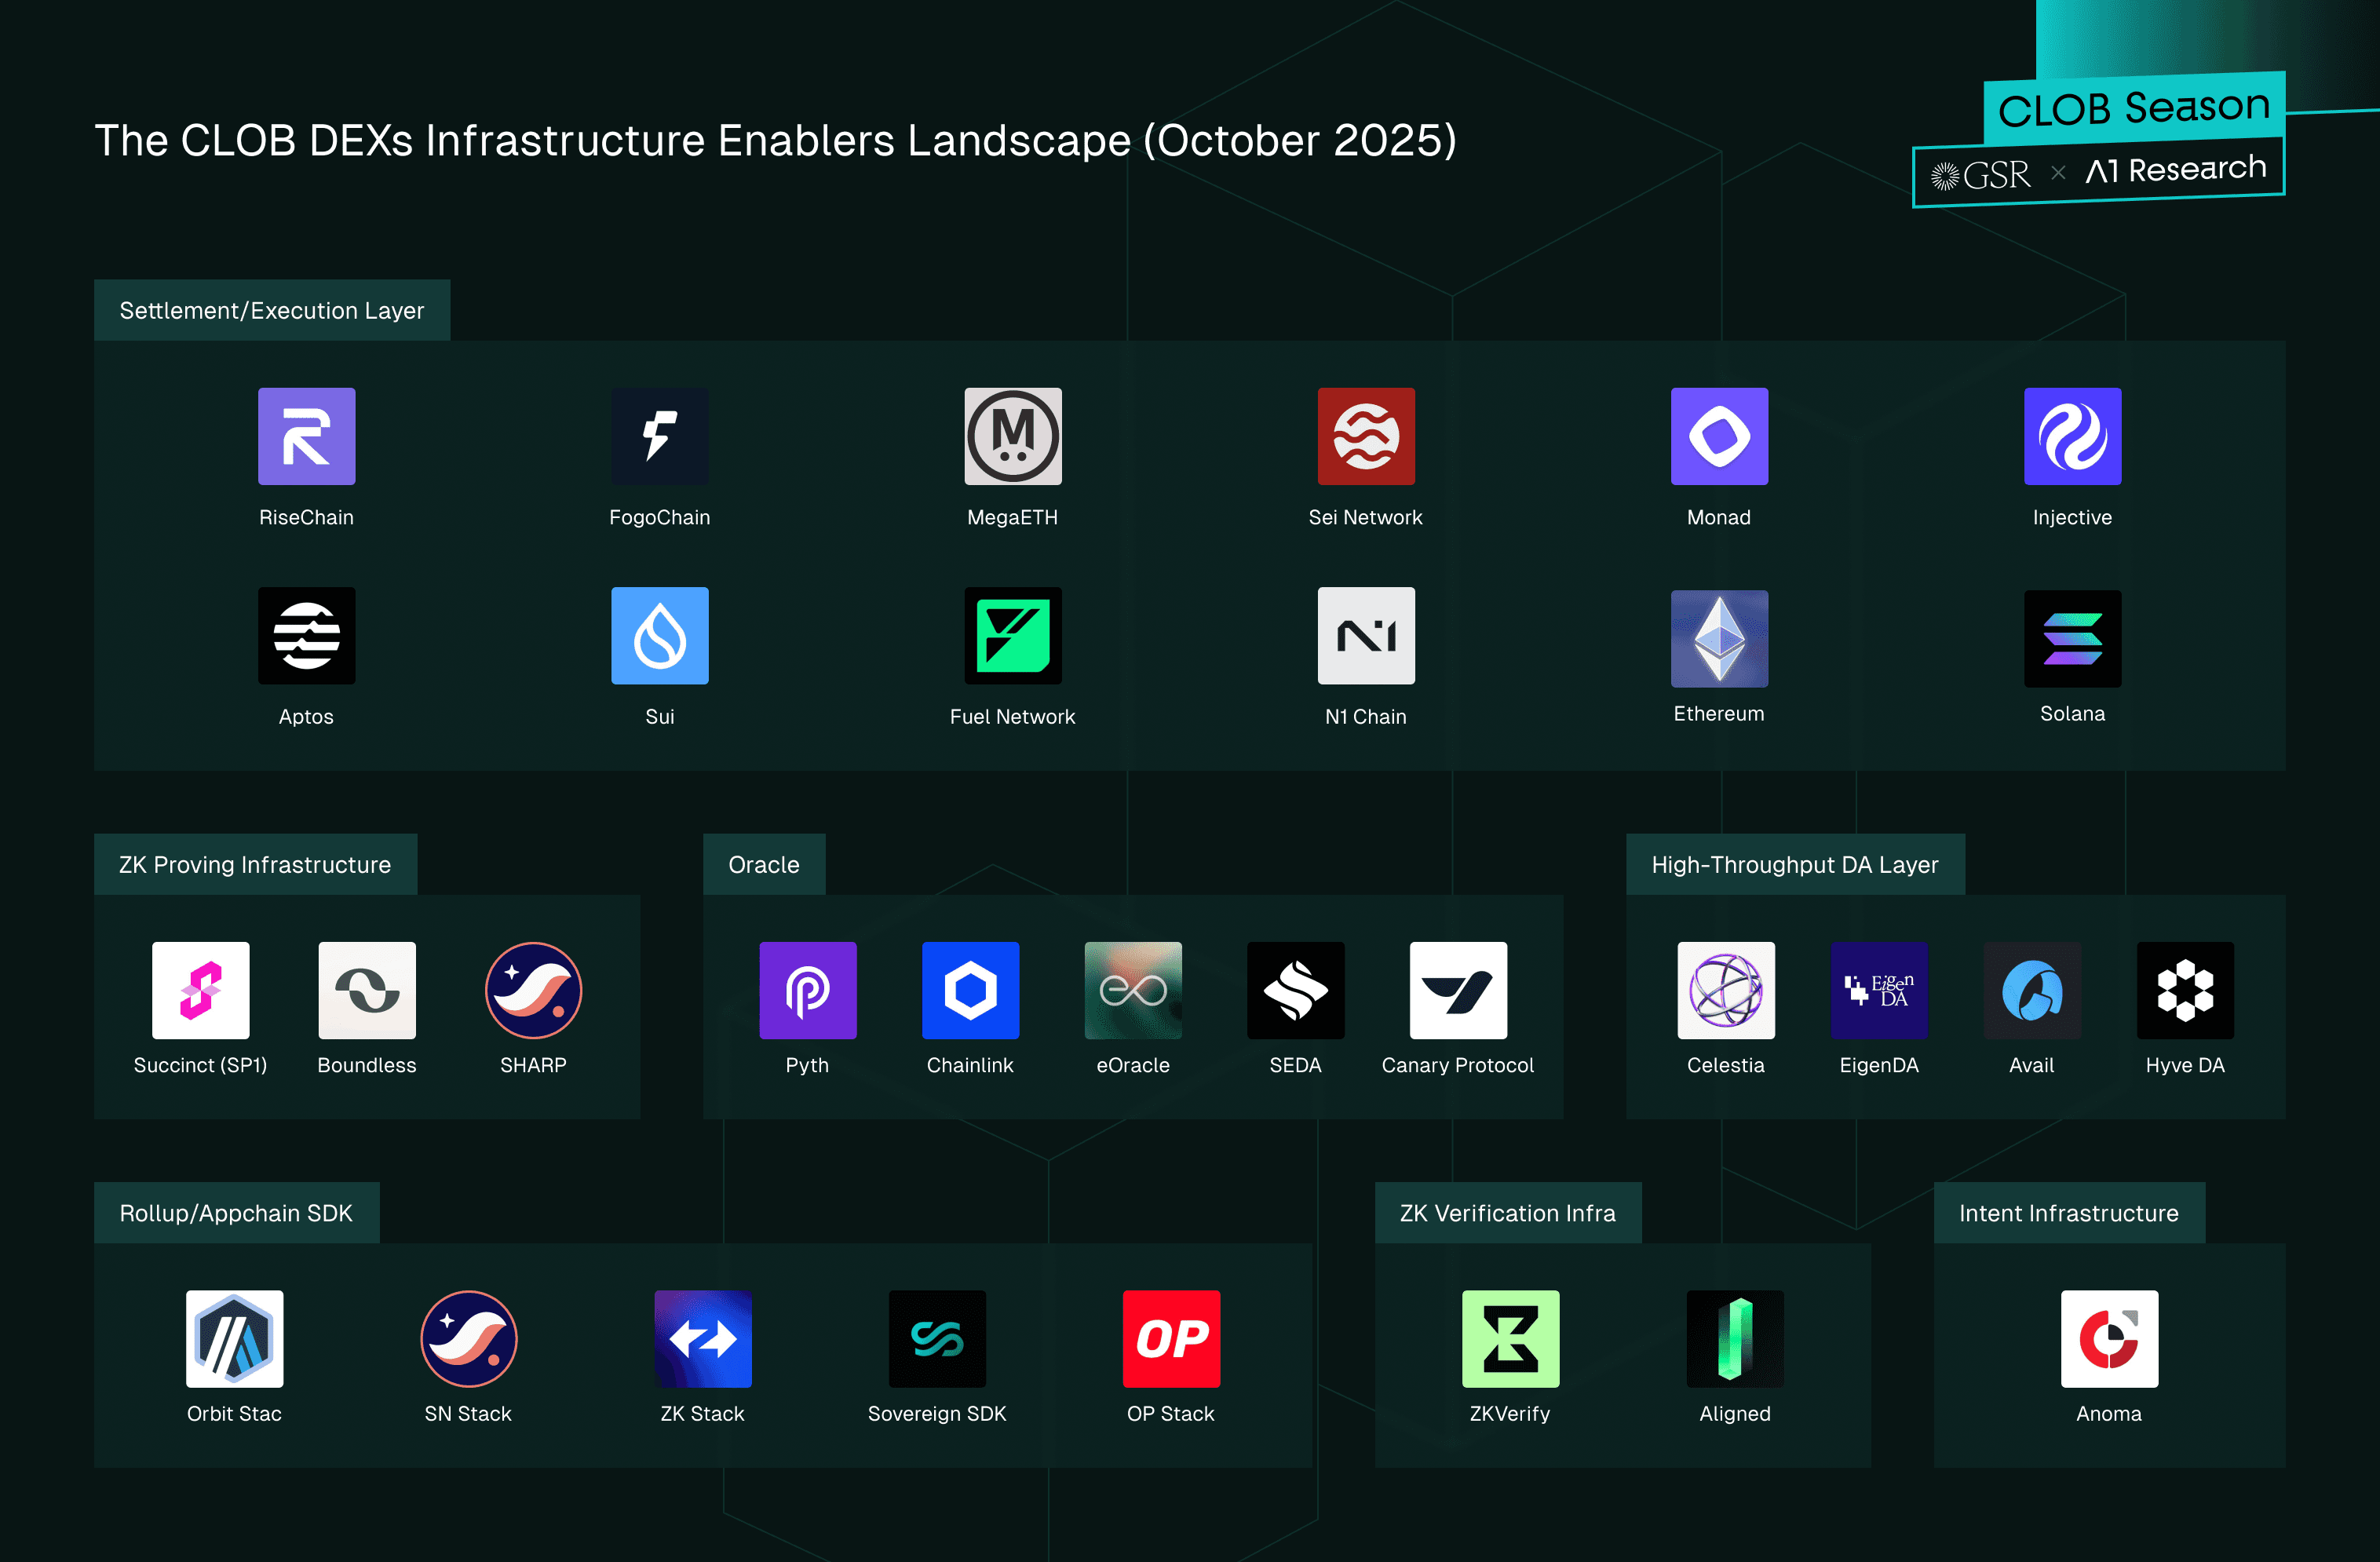Click the eOracle infinity icon
Viewport: 2380px width, 1562px height.
pyautogui.click(x=1133, y=990)
